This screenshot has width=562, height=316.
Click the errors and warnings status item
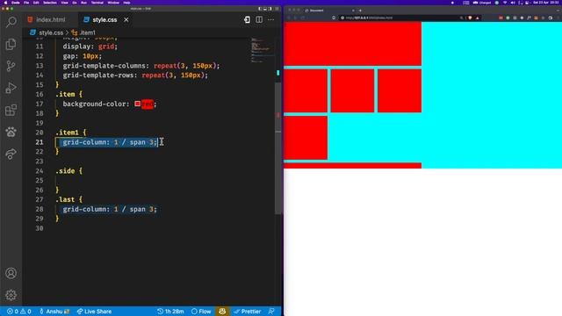19,312
